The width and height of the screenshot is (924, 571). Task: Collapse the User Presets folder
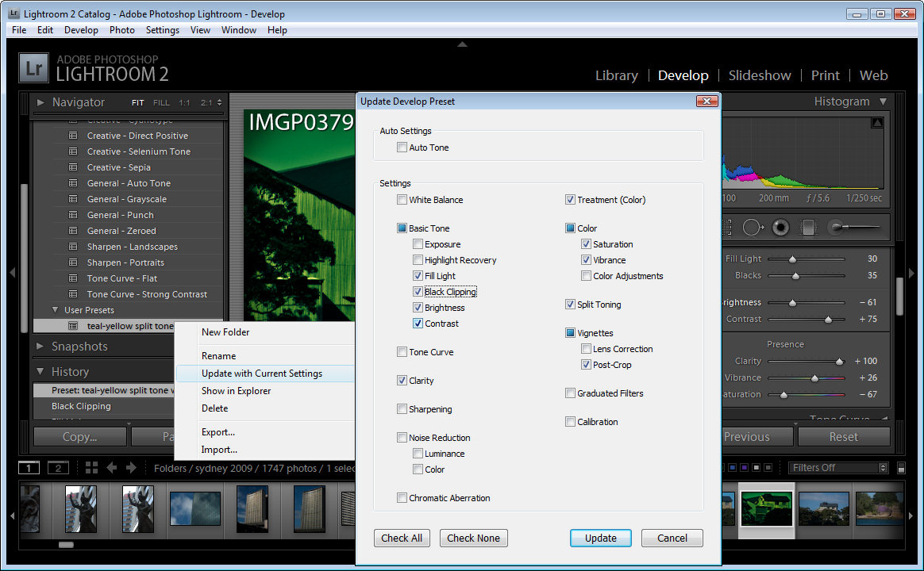coord(56,309)
